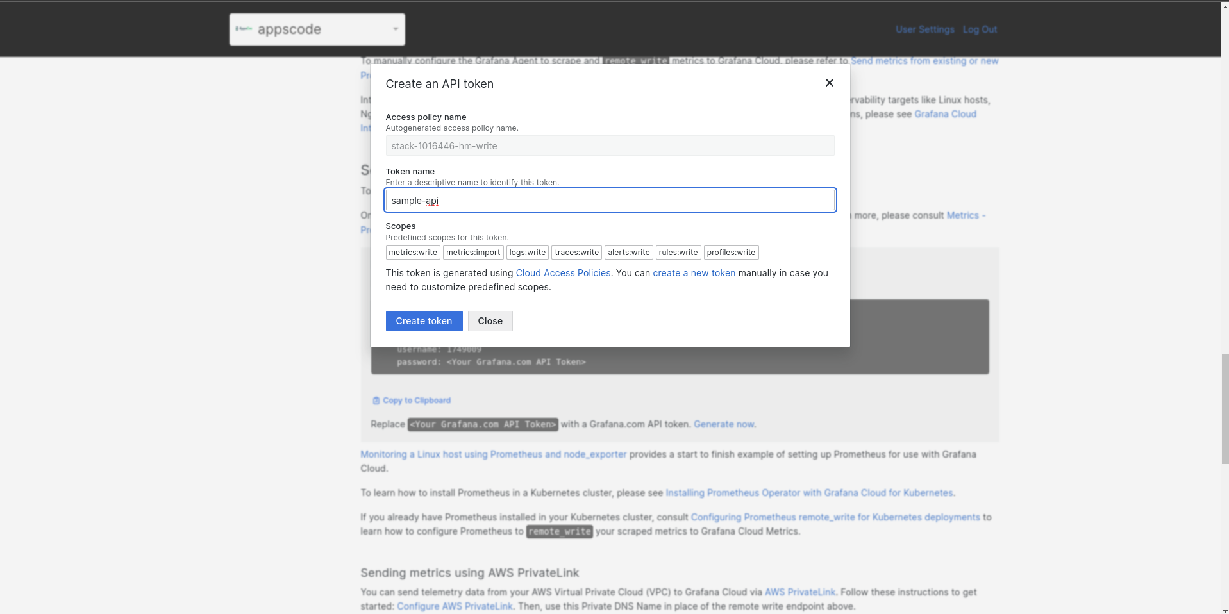Click the Access policy name field
Image resolution: width=1229 pixels, height=614 pixels.
(x=609, y=146)
